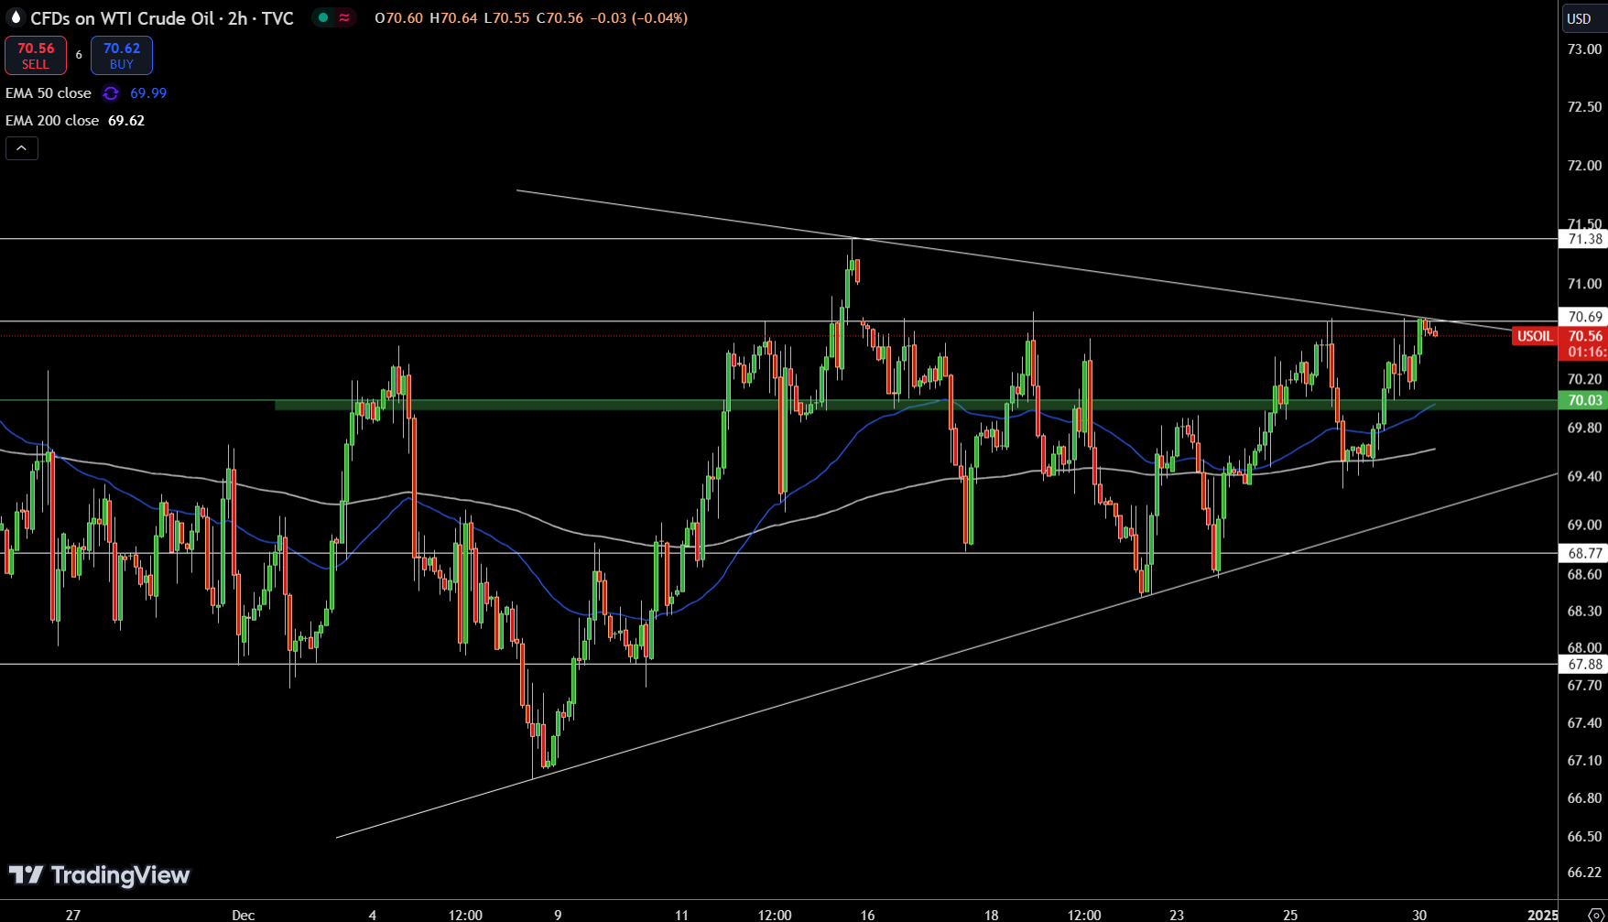The image size is (1608, 922).
Task: Click the 73.00 price scale value
Action: [x=1584, y=49]
